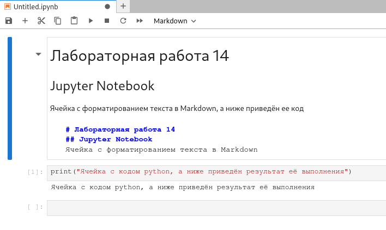
Task: Select the Jupyter Notebook heading
Action: [x=102, y=86]
